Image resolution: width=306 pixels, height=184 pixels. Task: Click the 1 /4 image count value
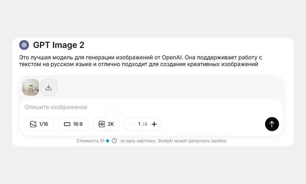[143, 124]
